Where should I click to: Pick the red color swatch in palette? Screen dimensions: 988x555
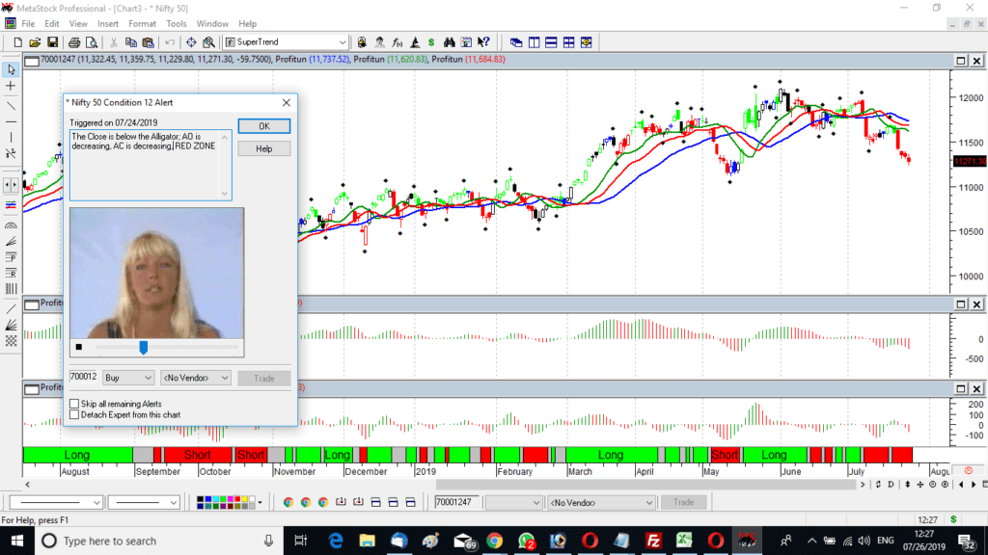(237, 499)
